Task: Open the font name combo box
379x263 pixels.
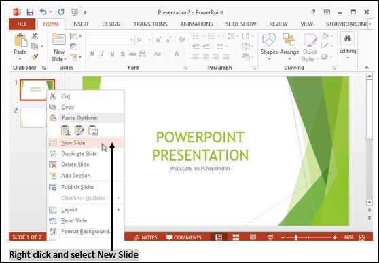Action: [111, 40]
